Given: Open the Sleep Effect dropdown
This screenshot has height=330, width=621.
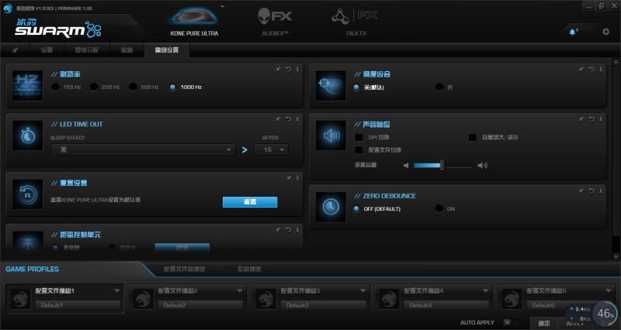Looking at the screenshot, I should click(143, 150).
